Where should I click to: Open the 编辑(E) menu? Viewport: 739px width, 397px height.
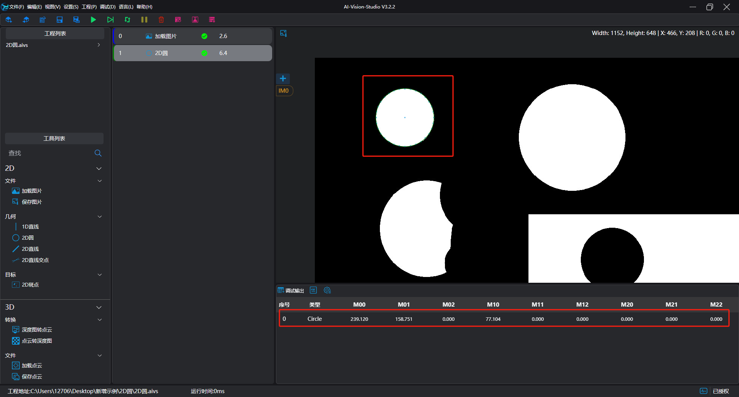pos(34,7)
